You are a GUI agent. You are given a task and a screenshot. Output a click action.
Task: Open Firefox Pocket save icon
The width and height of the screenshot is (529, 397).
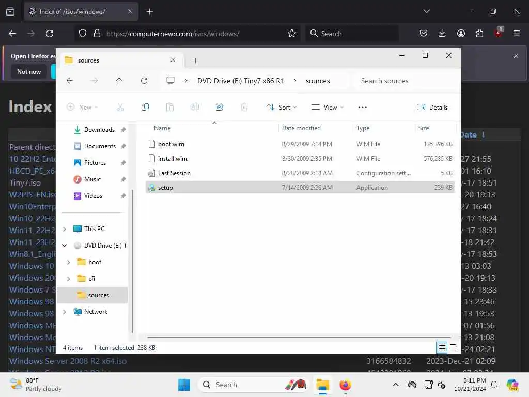pos(424,34)
